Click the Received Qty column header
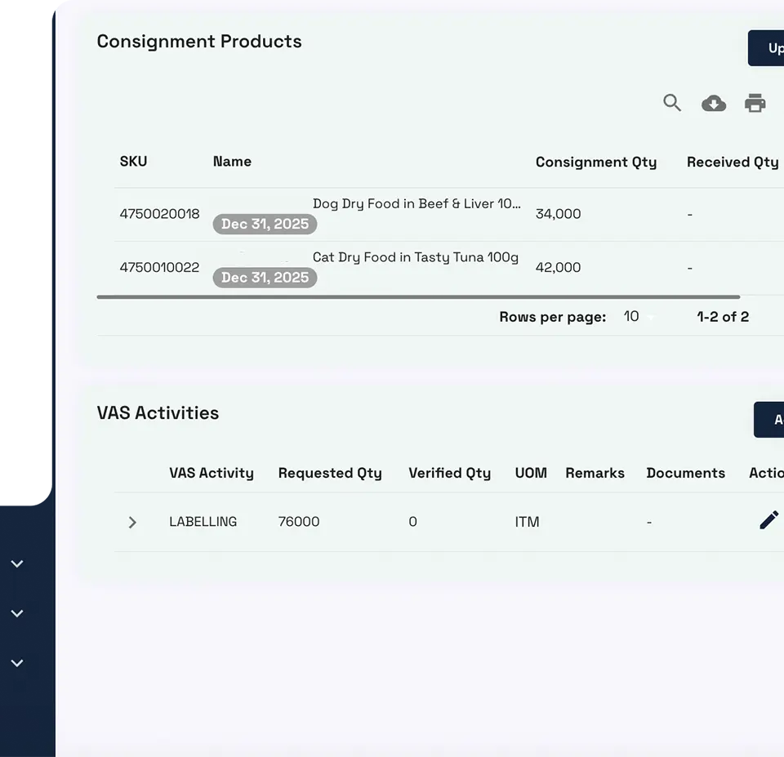The image size is (784, 757). click(x=733, y=162)
